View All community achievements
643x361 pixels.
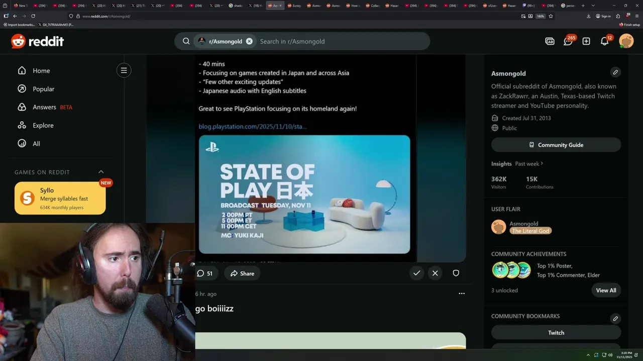point(606,290)
